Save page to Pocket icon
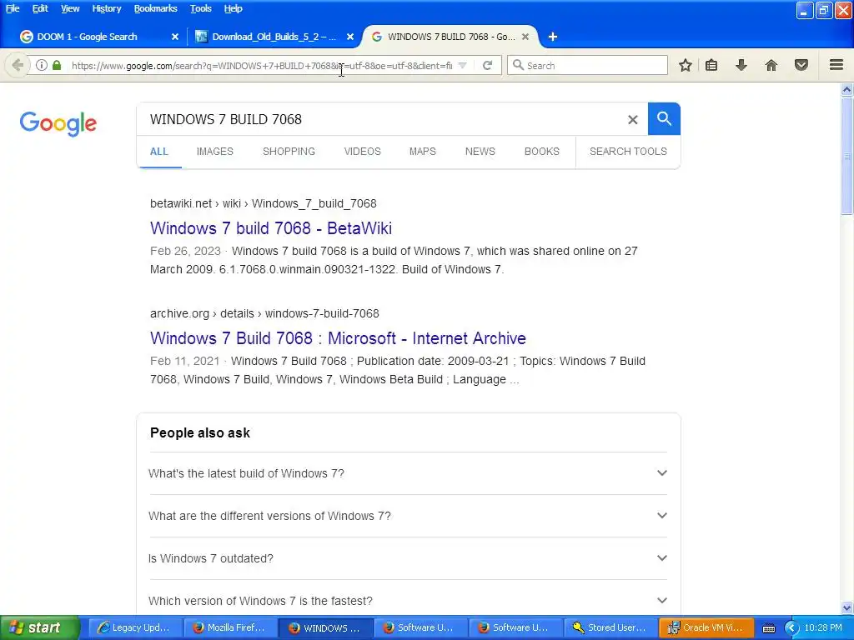 (x=801, y=65)
